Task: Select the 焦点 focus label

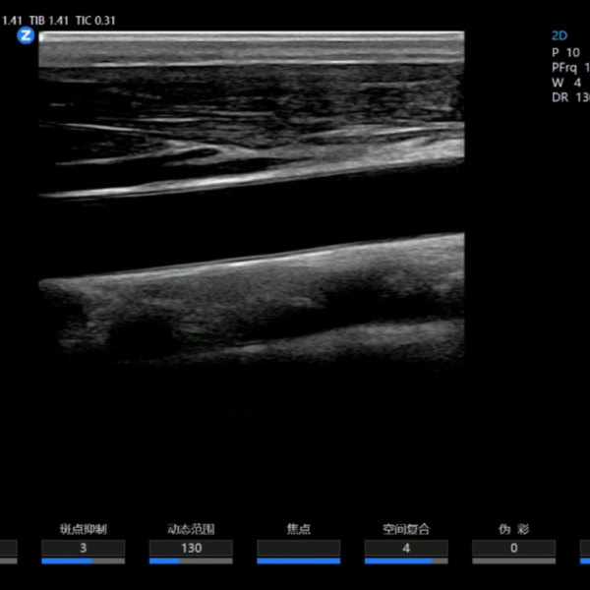Action: [298, 529]
